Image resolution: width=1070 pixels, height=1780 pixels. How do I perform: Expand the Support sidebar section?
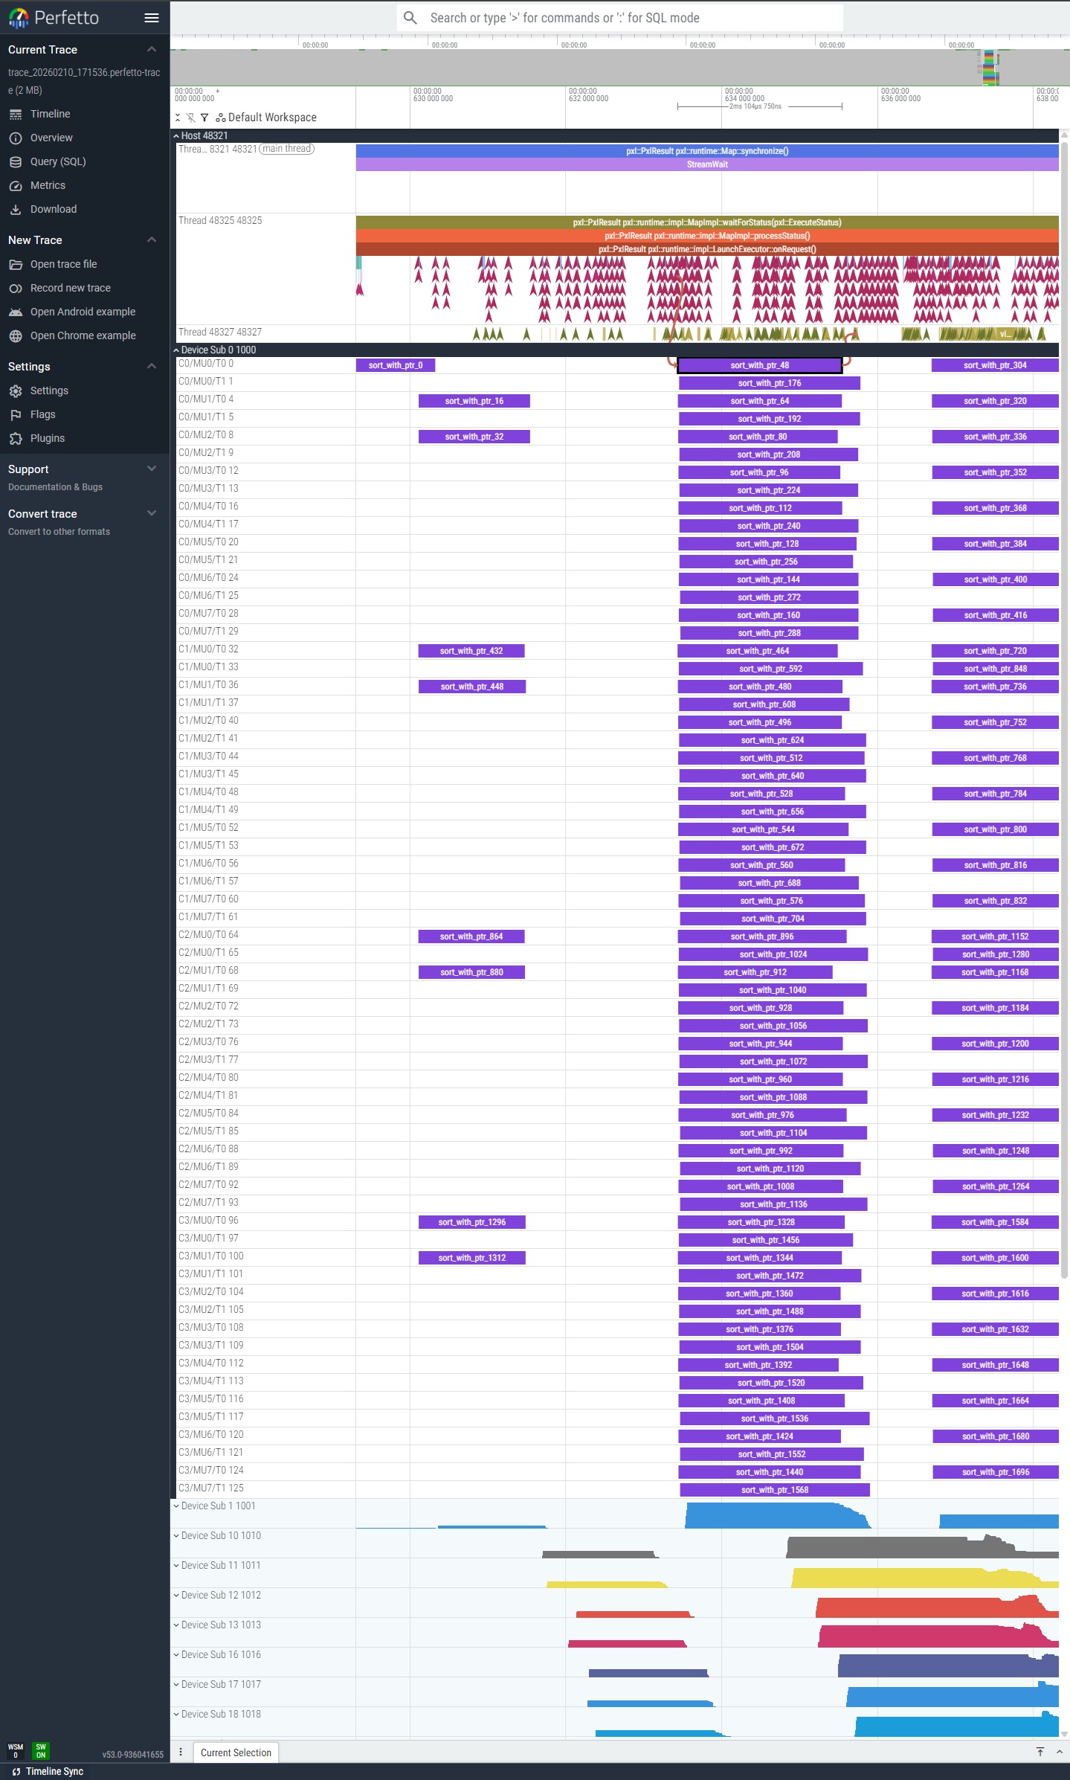(x=152, y=469)
